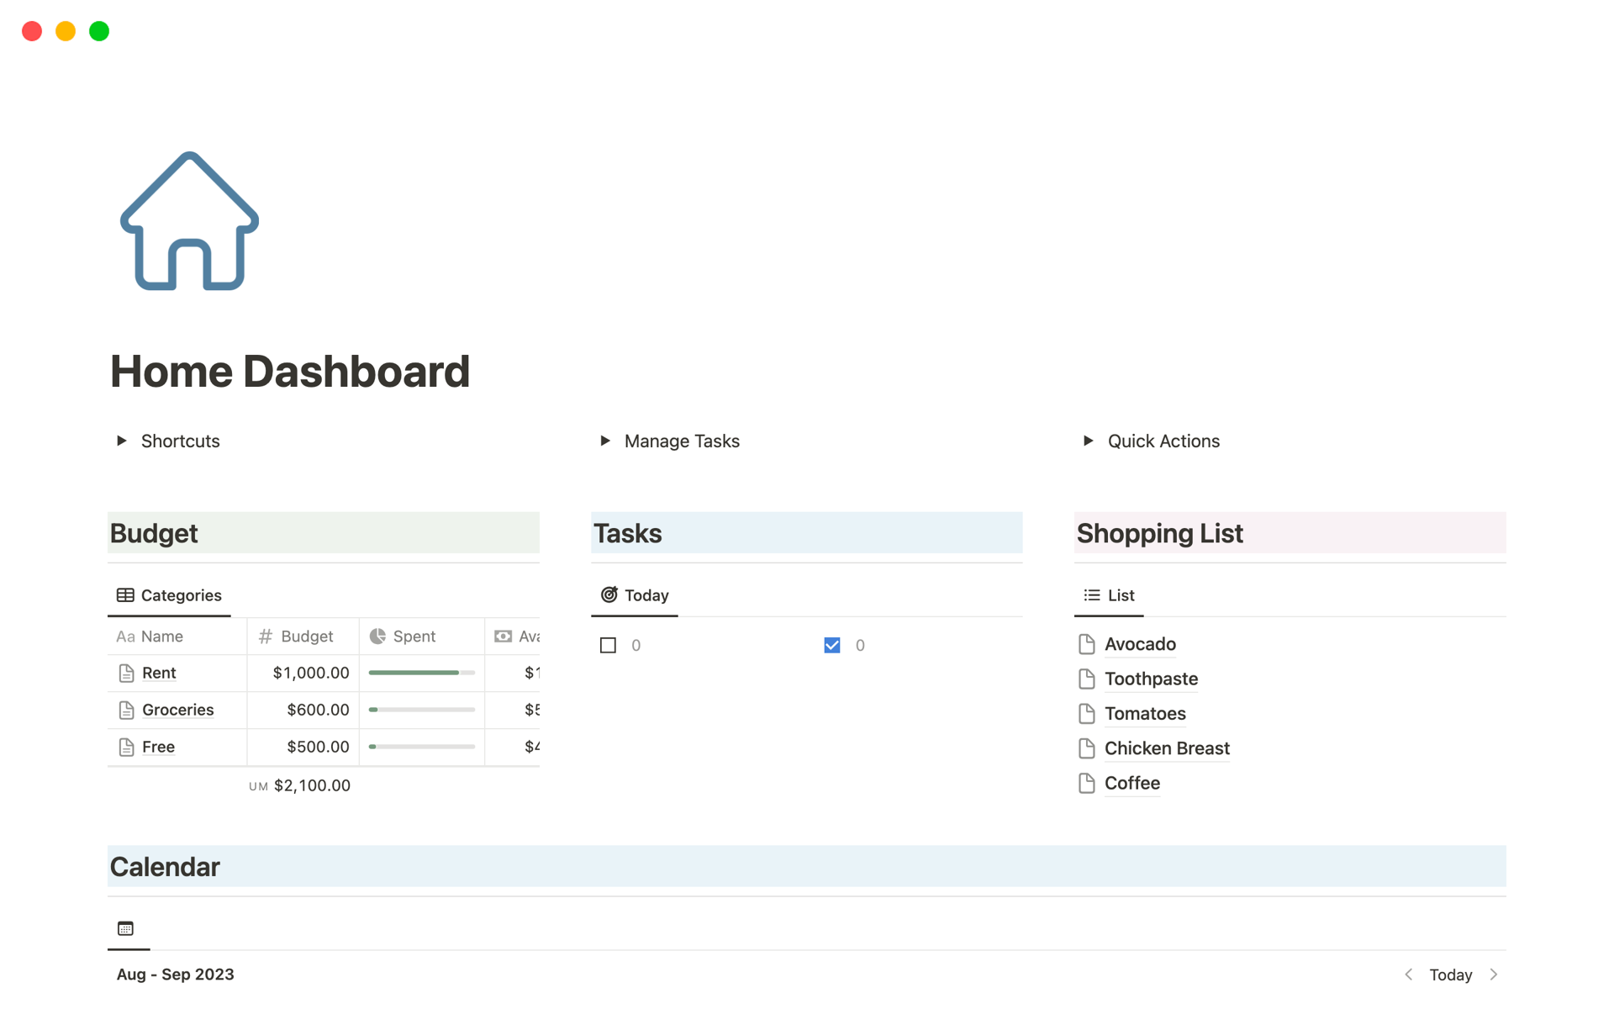This screenshot has width=1614, height=1009.
Task: Click the # icon in the Budget column header
Action: tap(265, 636)
